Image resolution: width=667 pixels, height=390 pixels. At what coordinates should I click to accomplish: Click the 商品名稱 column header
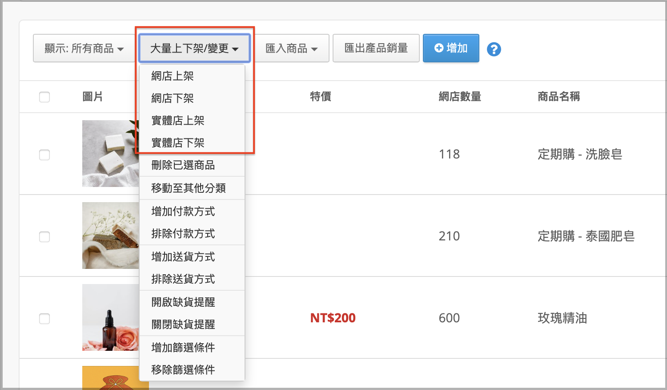(559, 97)
